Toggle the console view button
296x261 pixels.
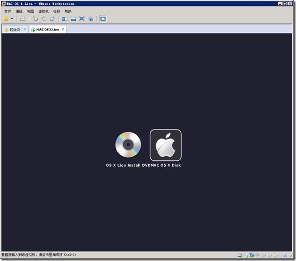pyautogui.click(x=103, y=19)
